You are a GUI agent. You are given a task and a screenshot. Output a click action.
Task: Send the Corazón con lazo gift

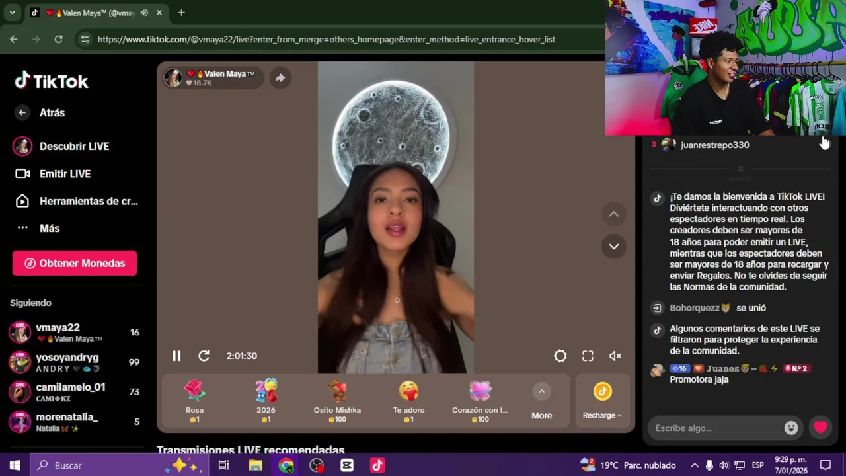pos(480,401)
